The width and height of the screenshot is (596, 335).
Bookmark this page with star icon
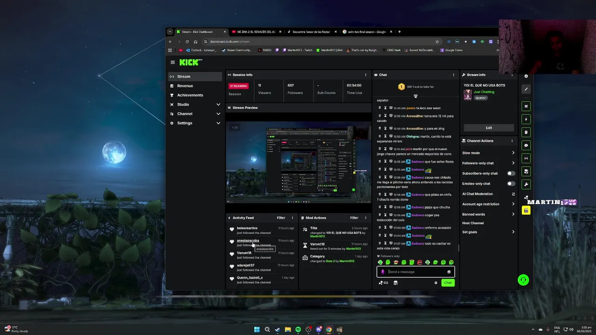[x=437, y=41]
